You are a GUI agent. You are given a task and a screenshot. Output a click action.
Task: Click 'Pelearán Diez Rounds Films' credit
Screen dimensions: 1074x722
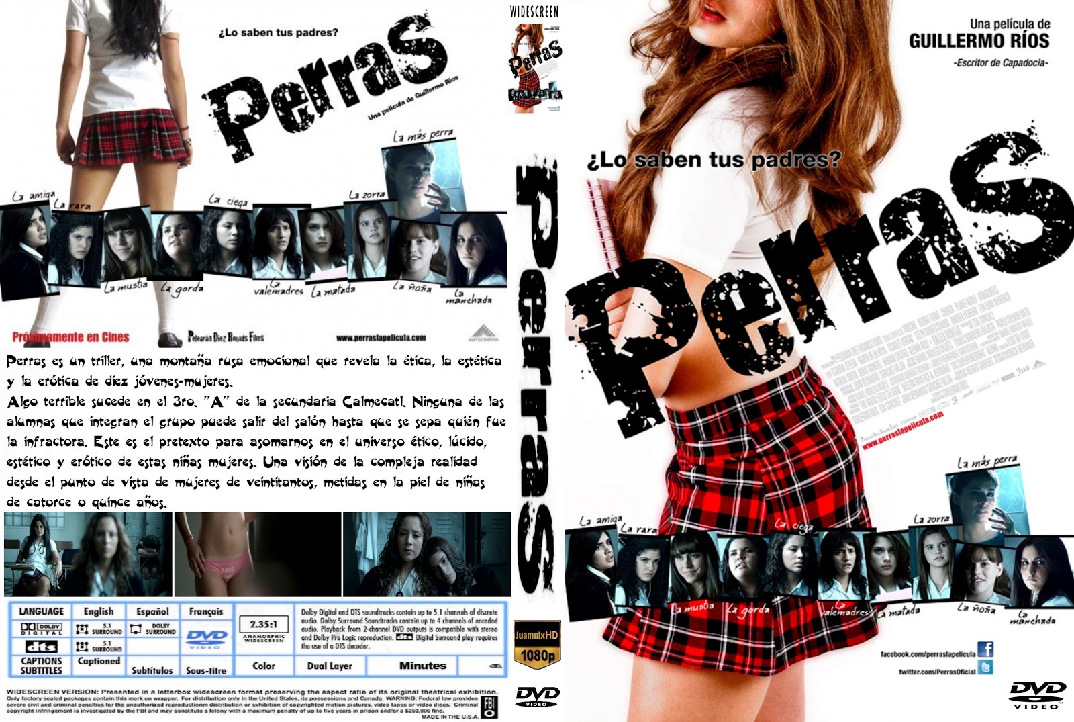pos(226,337)
